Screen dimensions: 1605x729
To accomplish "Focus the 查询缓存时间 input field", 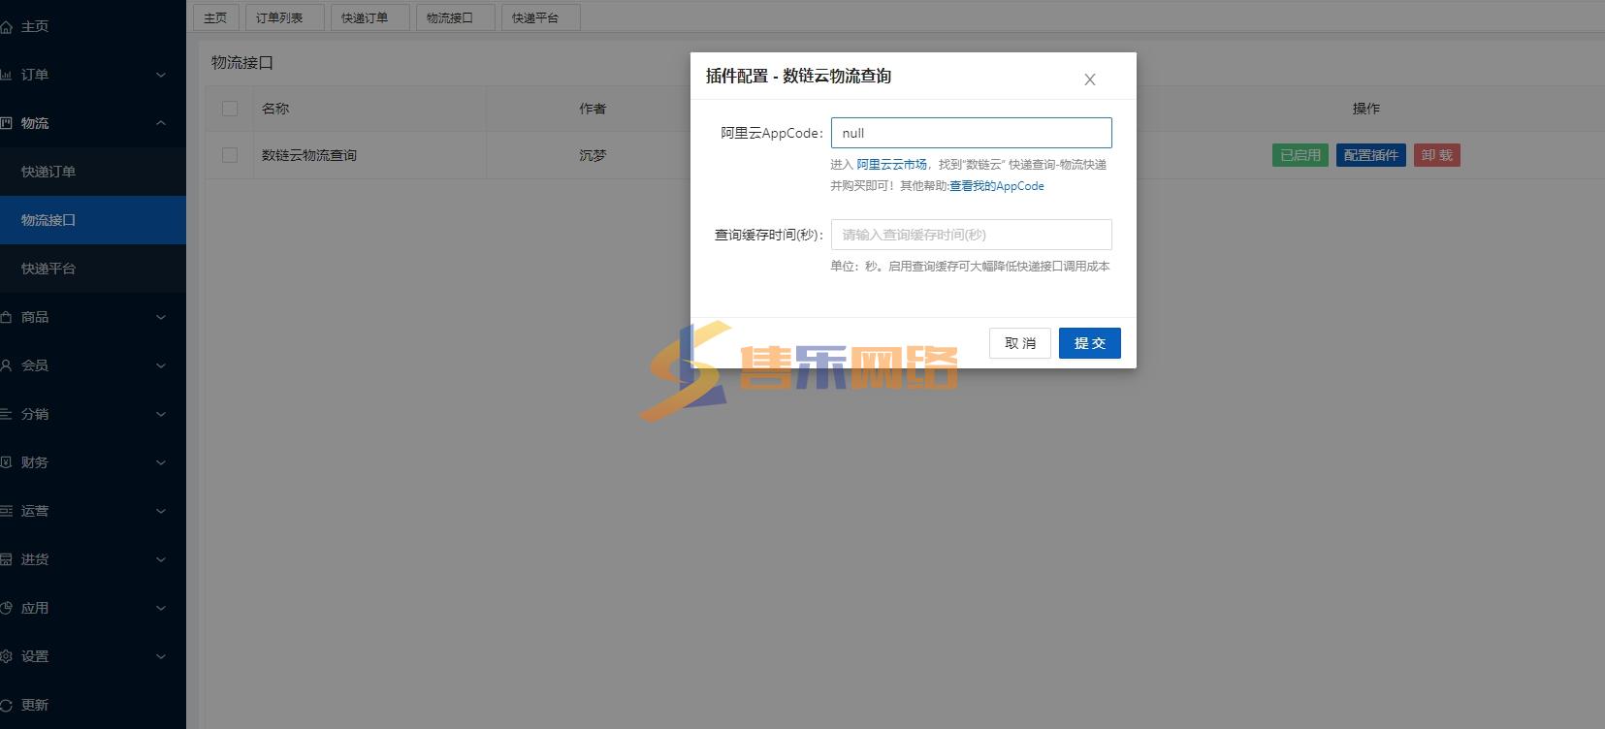I will coord(971,235).
